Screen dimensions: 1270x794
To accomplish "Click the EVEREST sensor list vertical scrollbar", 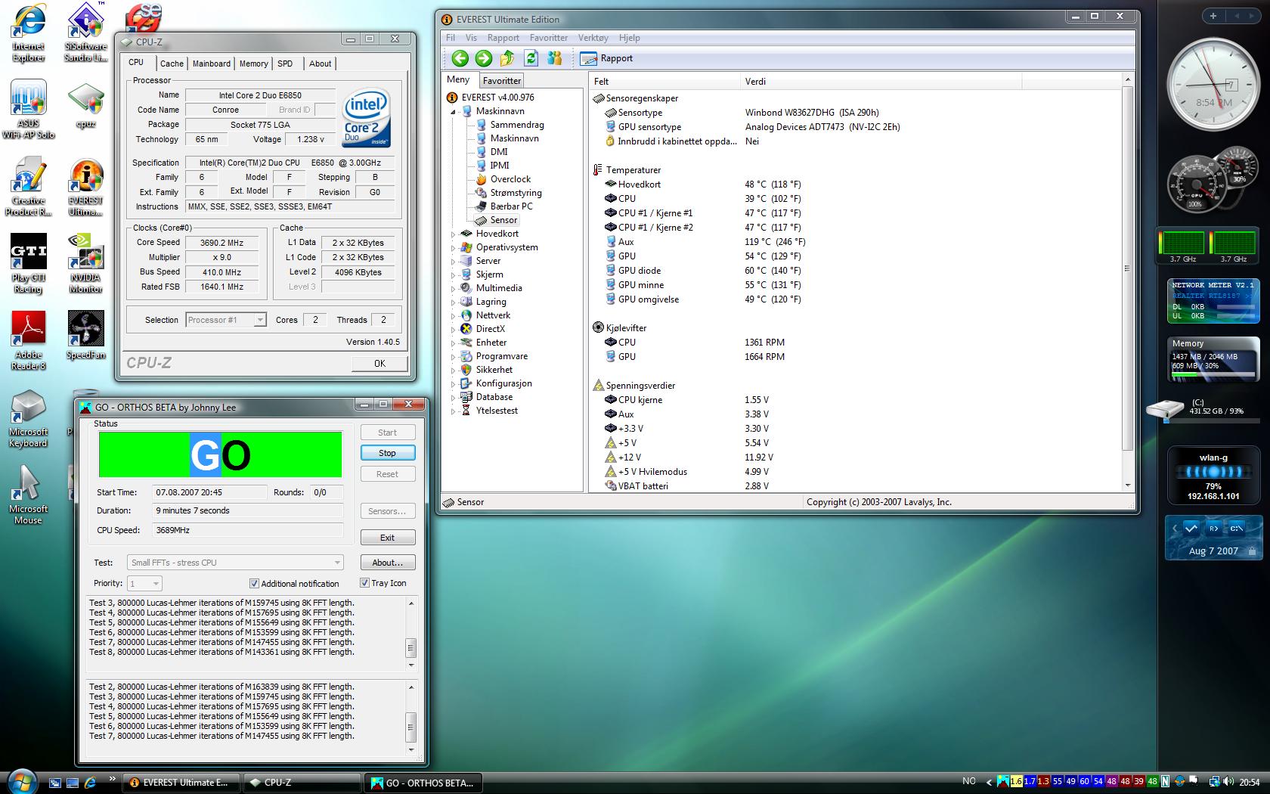I will coord(1127,282).
